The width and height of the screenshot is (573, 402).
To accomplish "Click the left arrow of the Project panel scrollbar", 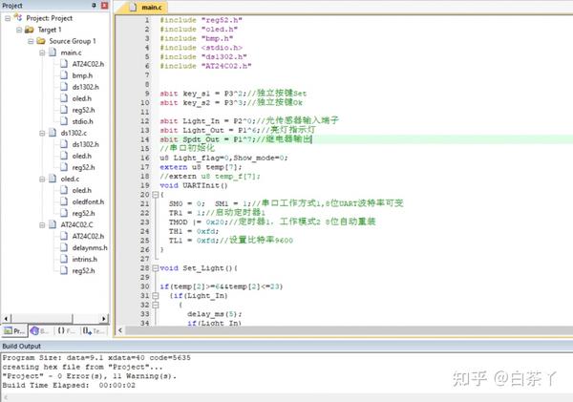I will pyautogui.click(x=7, y=319).
